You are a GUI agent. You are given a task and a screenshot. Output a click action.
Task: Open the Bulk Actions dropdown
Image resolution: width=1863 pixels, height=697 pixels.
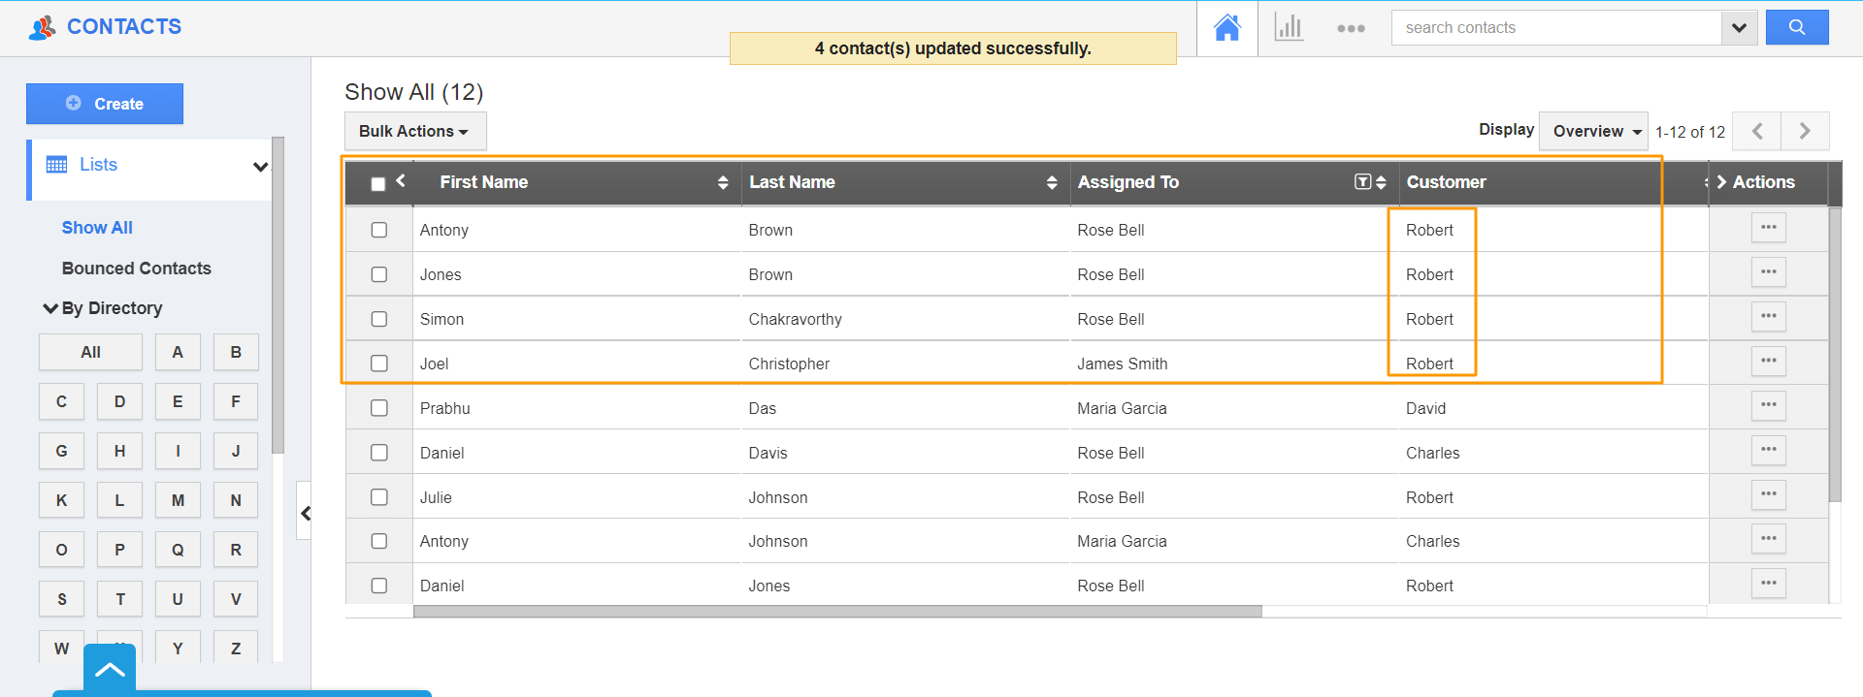pos(414,131)
